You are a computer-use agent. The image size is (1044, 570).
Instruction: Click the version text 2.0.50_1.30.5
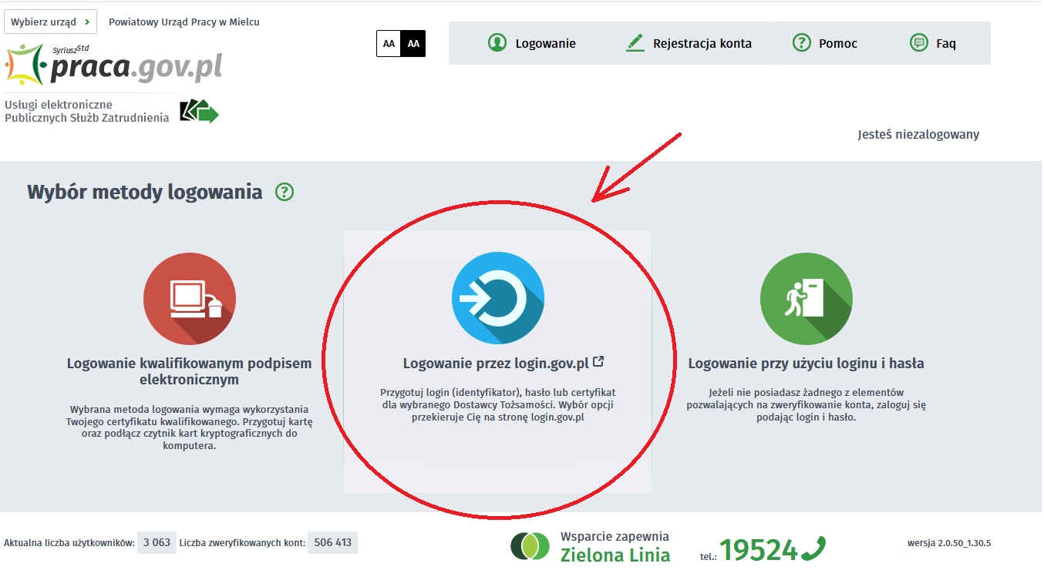click(x=949, y=543)
